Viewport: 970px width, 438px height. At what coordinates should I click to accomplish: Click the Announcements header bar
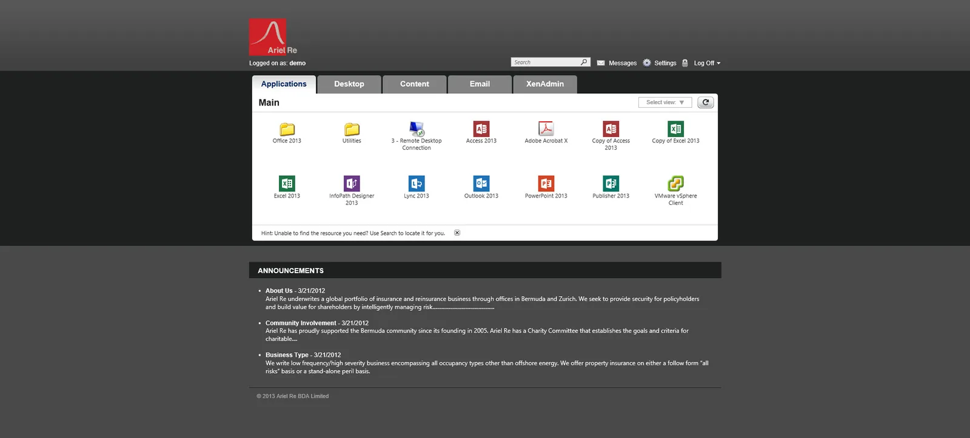point(485,270)
